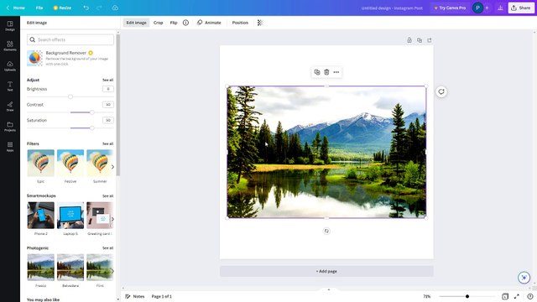Go back to Home
Screen dimensions: 537x302
[16, 8]
